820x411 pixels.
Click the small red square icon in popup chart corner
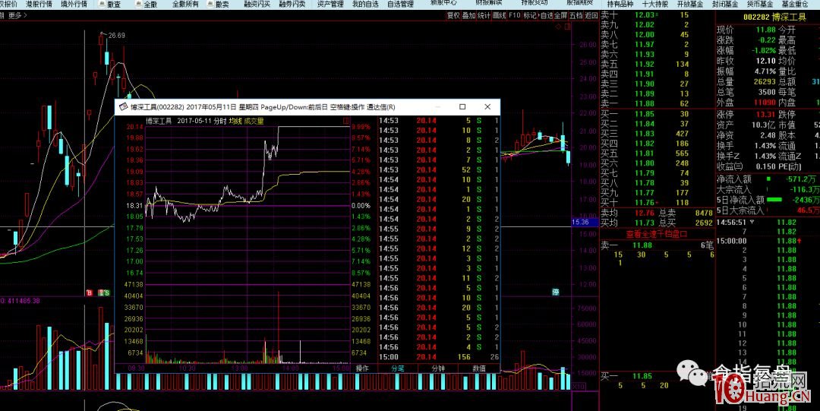(346, 121)
